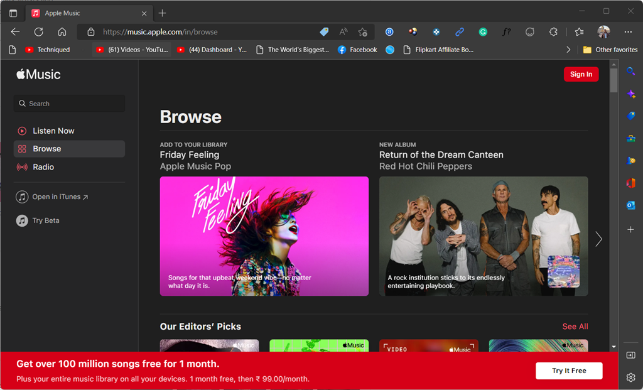Open the sidebar Outlook icon

pyautogui.click(x=630, y=205)
